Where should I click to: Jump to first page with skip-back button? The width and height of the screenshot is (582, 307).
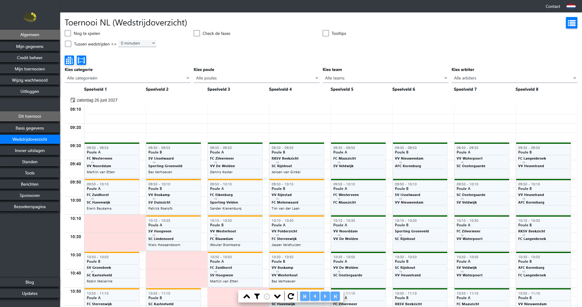click(305, 296)
